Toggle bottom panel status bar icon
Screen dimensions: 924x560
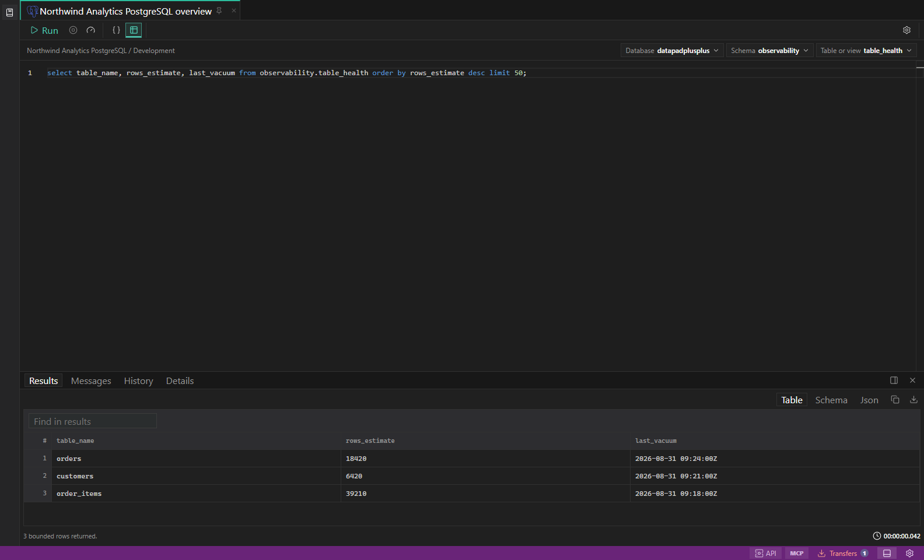887,553
